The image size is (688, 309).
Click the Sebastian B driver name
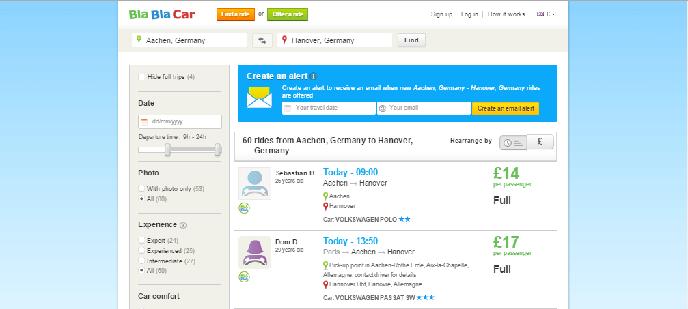click(x=295, y=173)
